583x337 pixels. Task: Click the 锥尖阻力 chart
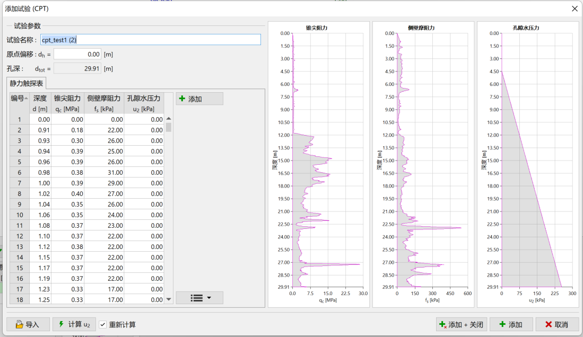pos(328,160)
